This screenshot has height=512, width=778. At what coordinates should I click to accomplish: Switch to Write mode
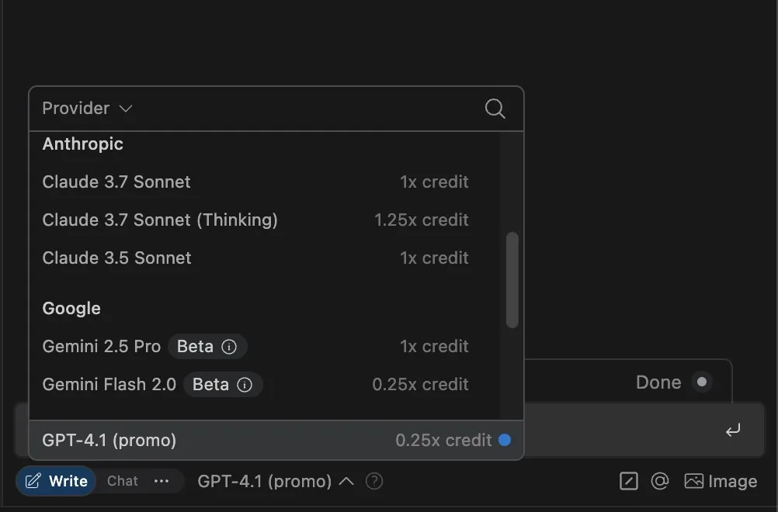point(57,482)
